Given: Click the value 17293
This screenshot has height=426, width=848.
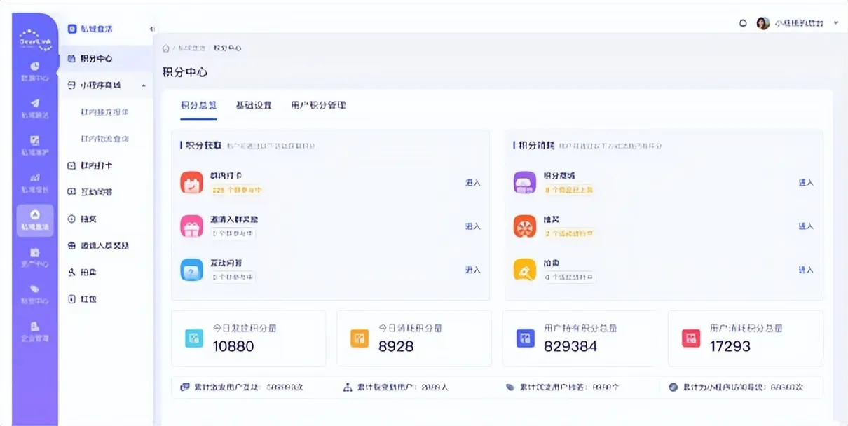Looking at the screenshot, I should point(730,346).
